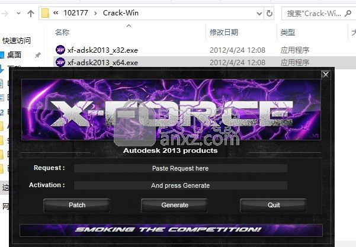Click the pin icon beside 桌面
The height and width of the screenshot is (247, 356).
[x=37, y=55]
